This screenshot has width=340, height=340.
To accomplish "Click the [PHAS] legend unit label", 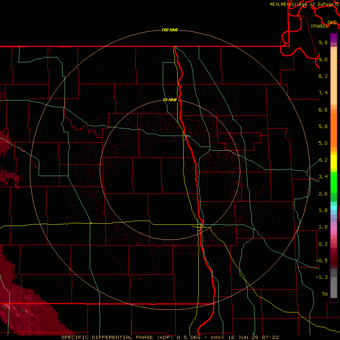I will coord(319,26).
